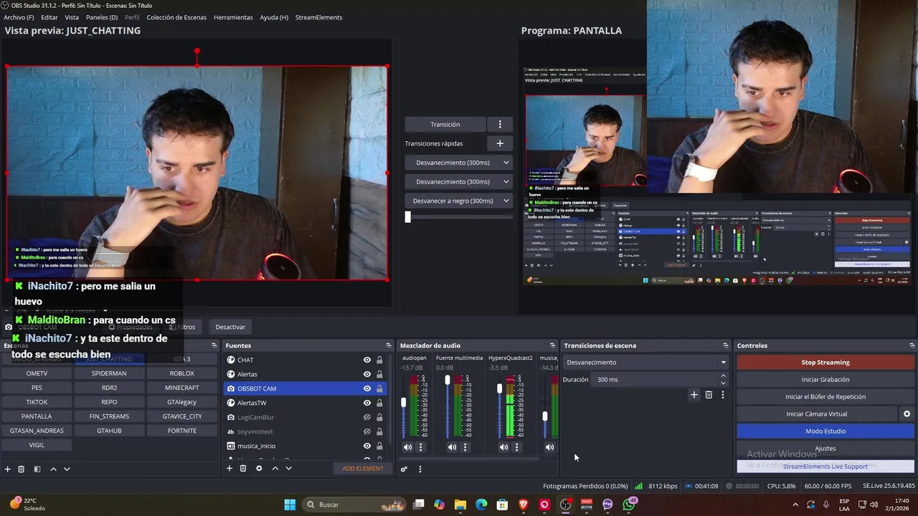
Task: Open Archivo menu
Action: (x=19, y=17)
